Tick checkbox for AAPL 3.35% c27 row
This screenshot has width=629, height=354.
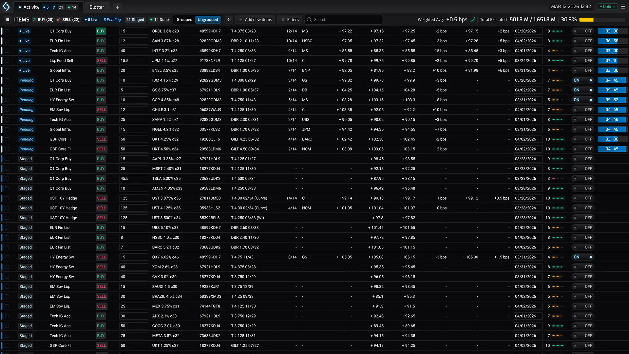(7, 159)
